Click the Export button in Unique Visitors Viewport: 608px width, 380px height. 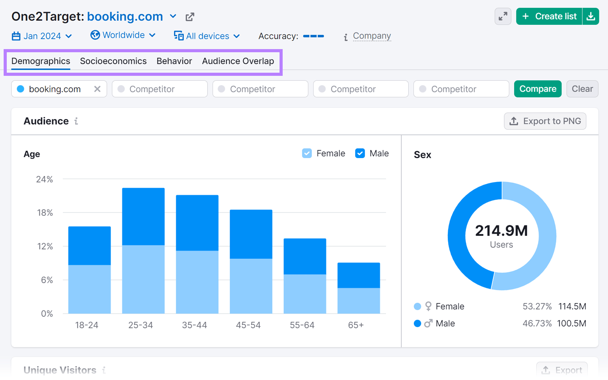tap(562, 370)
